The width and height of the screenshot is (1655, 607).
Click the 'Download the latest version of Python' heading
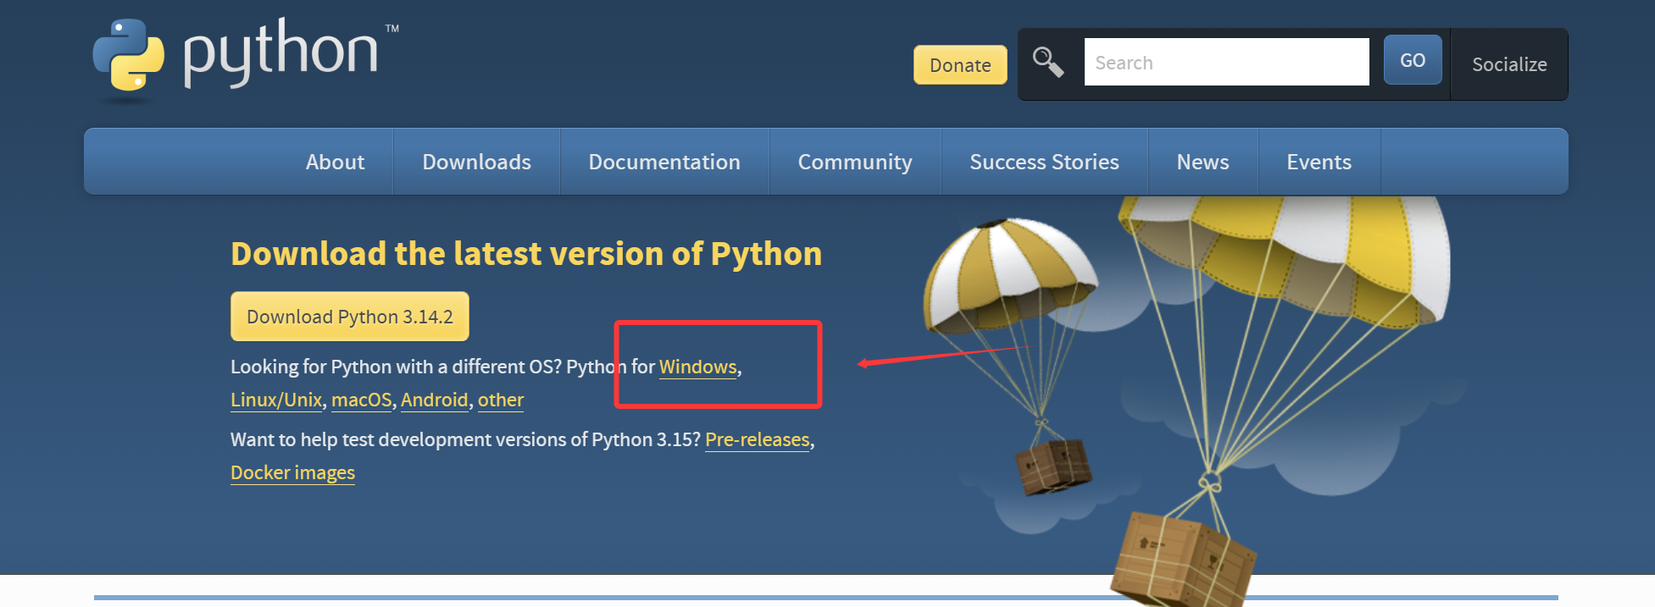pos(526,254)
